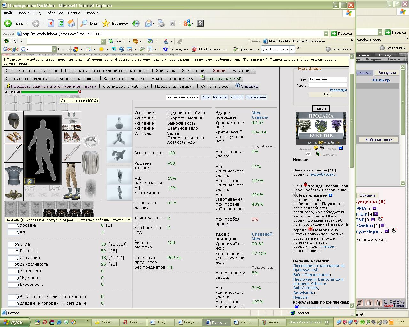The width and height of the screenshot is (409, 327).
Task: Select the helmet equipment slot
Action: coord(14,121)
